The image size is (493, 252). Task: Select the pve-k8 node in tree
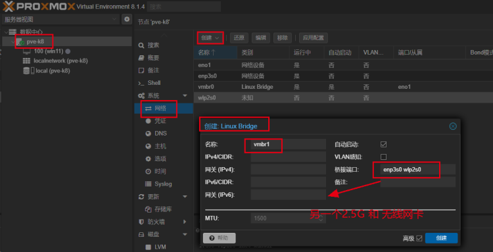point(35,41)
